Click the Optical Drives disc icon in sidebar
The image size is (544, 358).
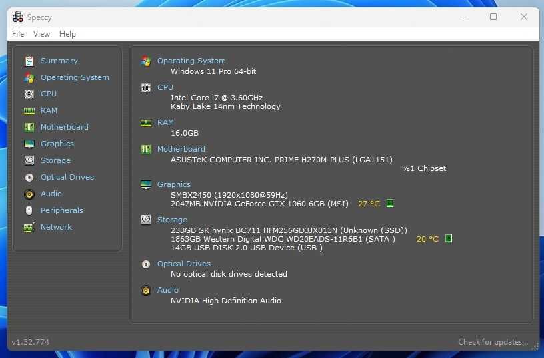(x=29, y=177)
